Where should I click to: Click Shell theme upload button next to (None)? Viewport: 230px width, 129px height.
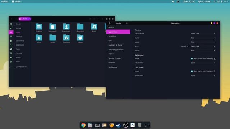(188, 46)
